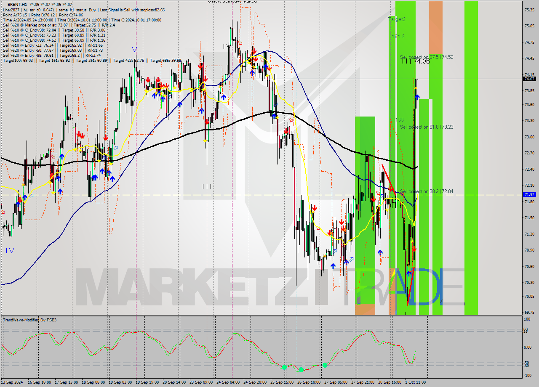539x387 pixels.
Task: Click the 'TrendWave-Modified By FSB3' indicator label
Action: (x=30, y=320)
